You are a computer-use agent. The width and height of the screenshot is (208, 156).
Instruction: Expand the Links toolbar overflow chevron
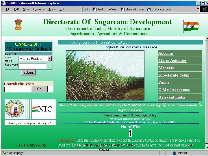198,8
